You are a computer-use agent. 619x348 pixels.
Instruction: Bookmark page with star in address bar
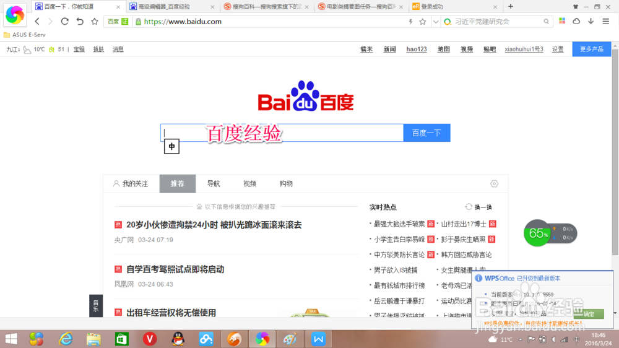coord(423,22)
